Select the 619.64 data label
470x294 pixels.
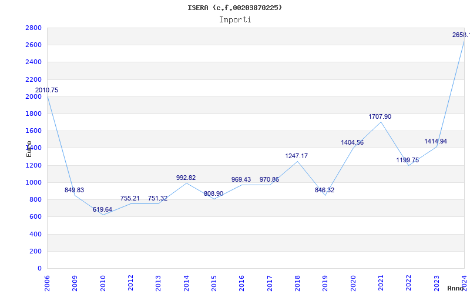click(102, 209)
